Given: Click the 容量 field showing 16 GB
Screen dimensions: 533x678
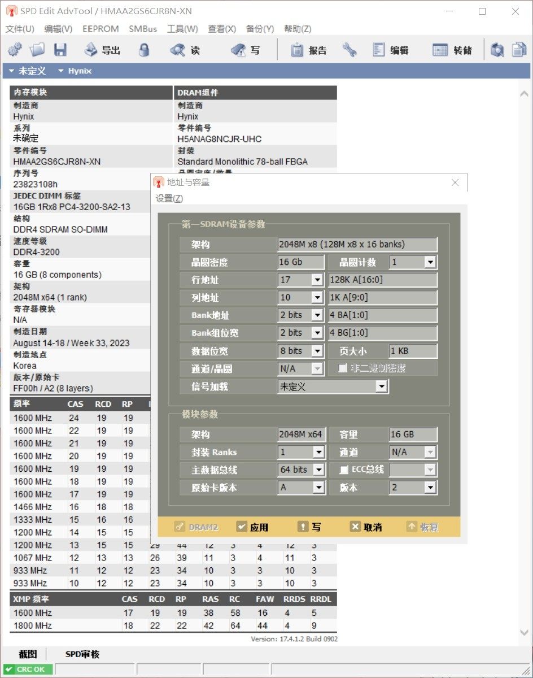Looking at the screenshot, I should coord(413,434).
